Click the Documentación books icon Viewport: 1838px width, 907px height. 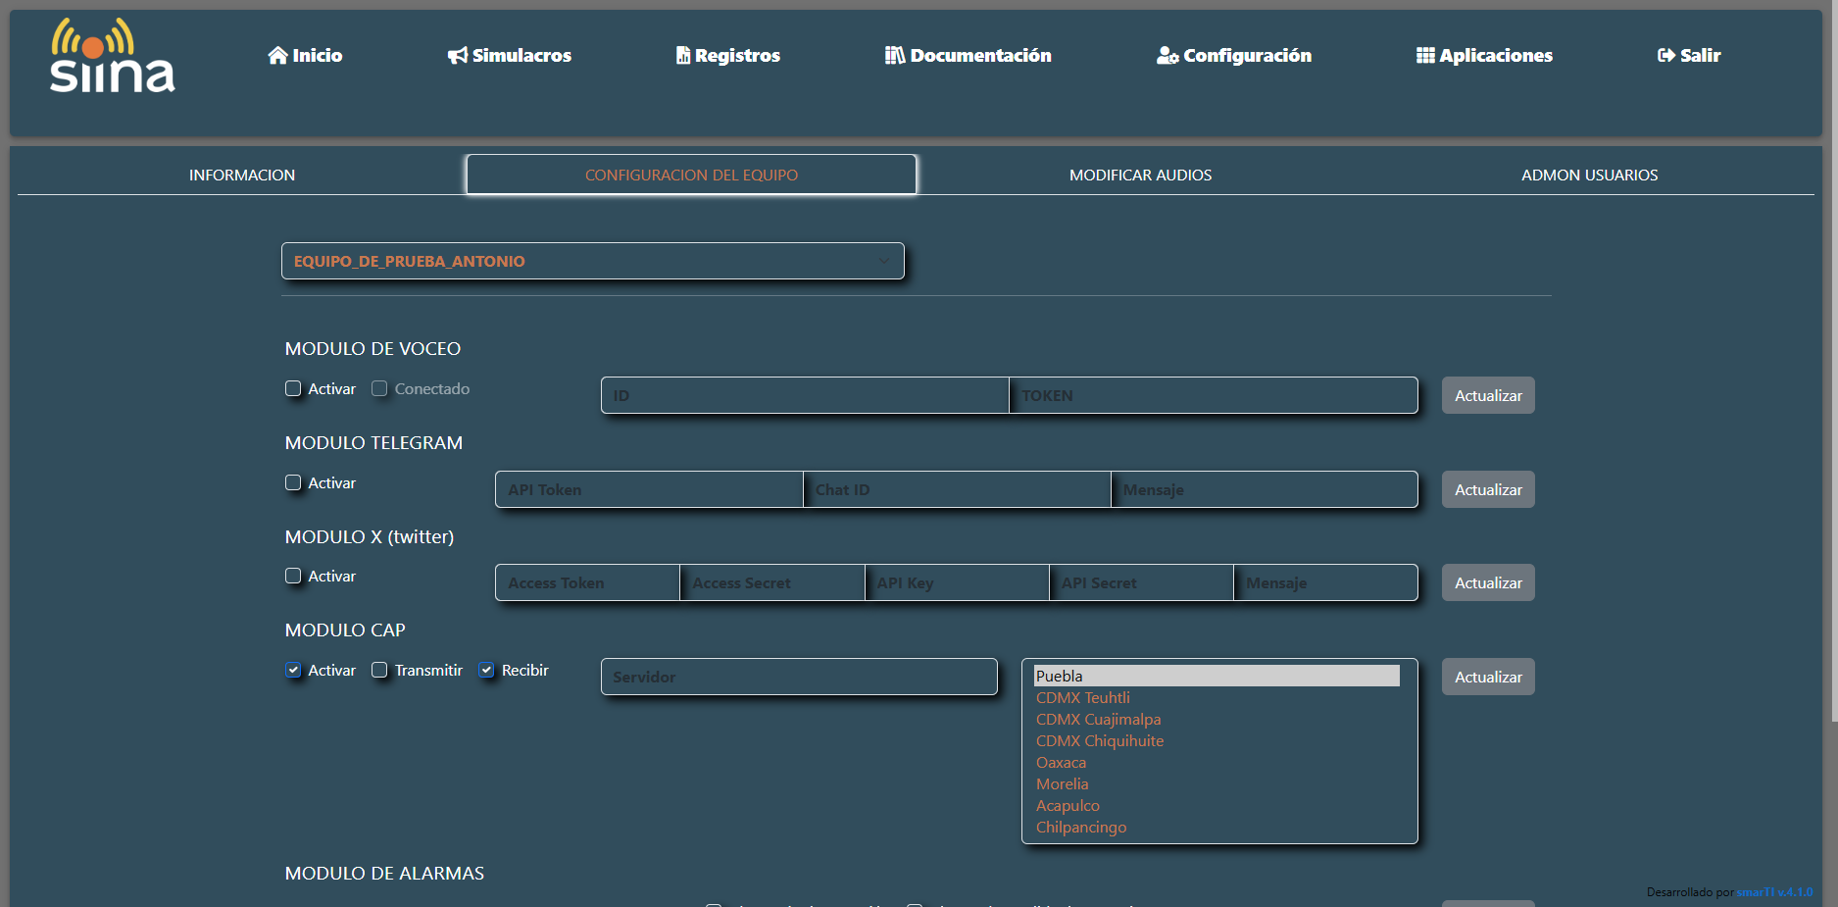pos(895,56)
